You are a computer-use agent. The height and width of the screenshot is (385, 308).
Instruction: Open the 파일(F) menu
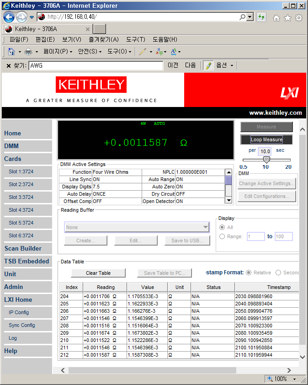click(x=19, y=40)
